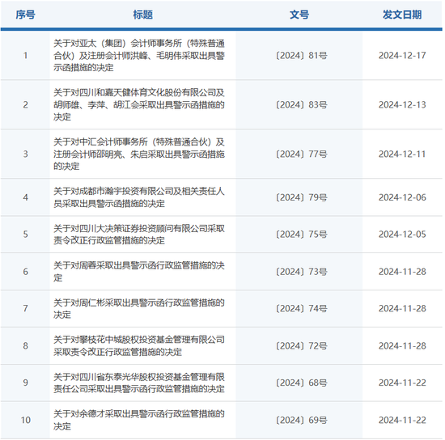Viewport: 445px width, 440px height.
Task: Click the 文号 column header
Action: point(299,15)
